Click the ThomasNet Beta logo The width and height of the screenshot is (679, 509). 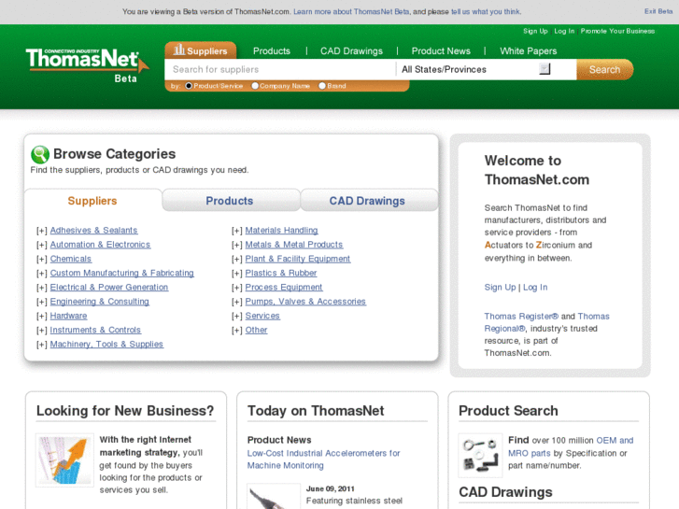click(x=86, y=63)
